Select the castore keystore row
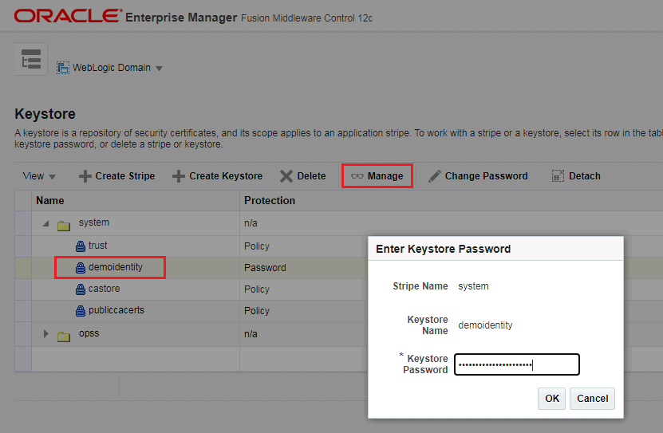 (104, 289)
